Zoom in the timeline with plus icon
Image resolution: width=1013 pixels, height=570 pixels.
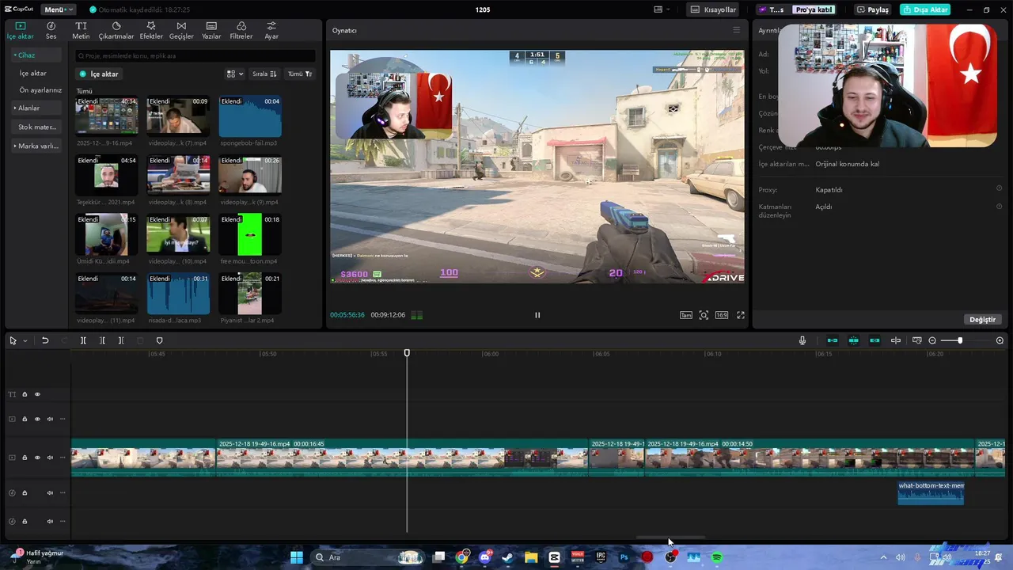(1000, 340)
